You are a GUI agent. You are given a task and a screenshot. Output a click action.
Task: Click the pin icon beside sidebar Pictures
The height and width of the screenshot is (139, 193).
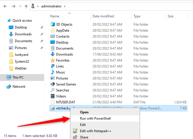[x=42, y=48]
